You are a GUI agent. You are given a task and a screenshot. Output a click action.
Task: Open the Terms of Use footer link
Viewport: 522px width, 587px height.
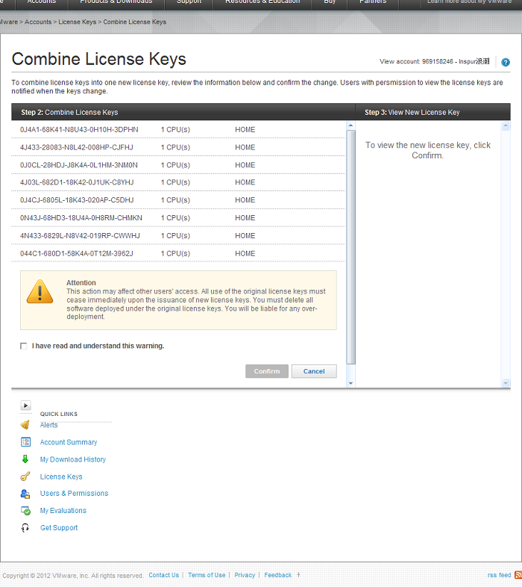pos(207,575)
